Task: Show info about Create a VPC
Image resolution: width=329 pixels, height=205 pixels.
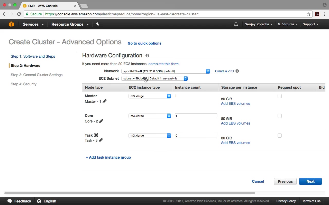Action: coord(237,71)
